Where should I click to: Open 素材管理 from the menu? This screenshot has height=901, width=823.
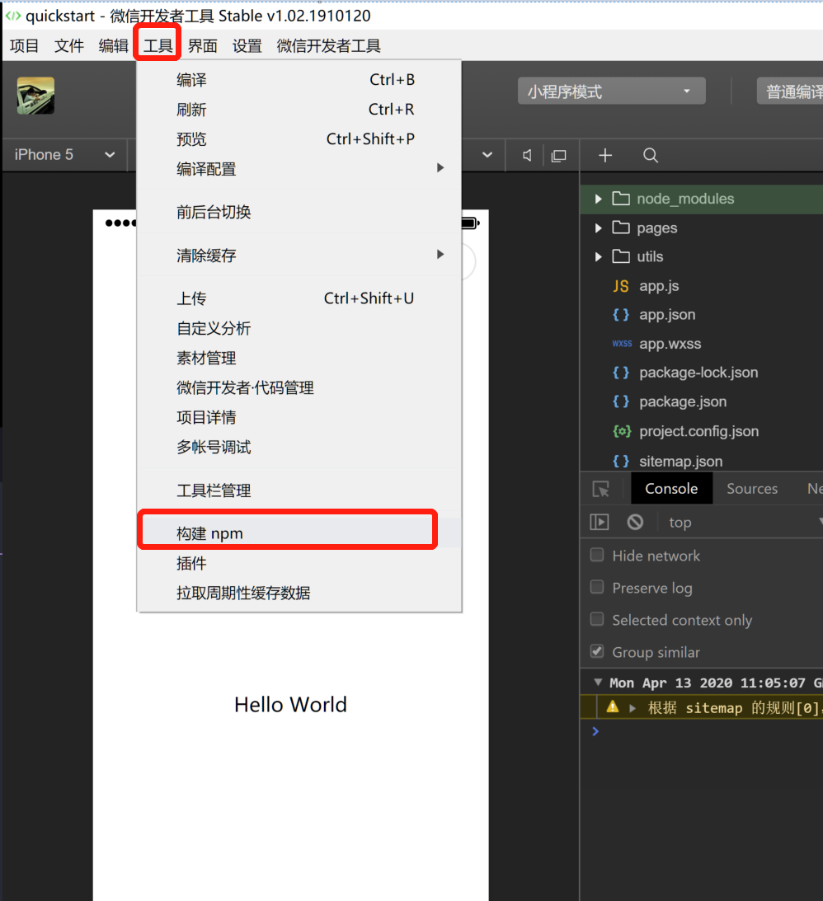point(299,358)
